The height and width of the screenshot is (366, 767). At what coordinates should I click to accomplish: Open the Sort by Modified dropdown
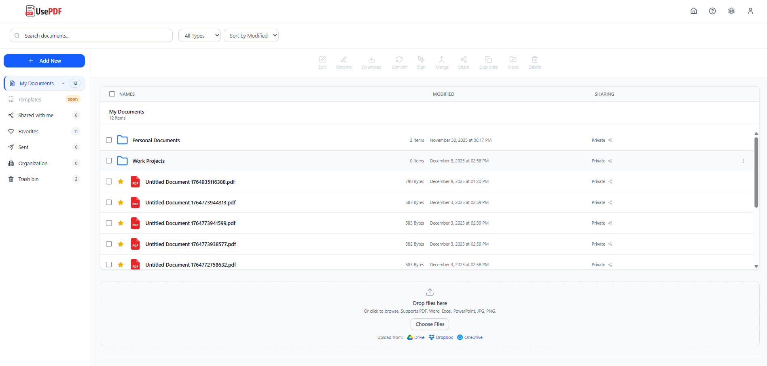tap(251, 35)
